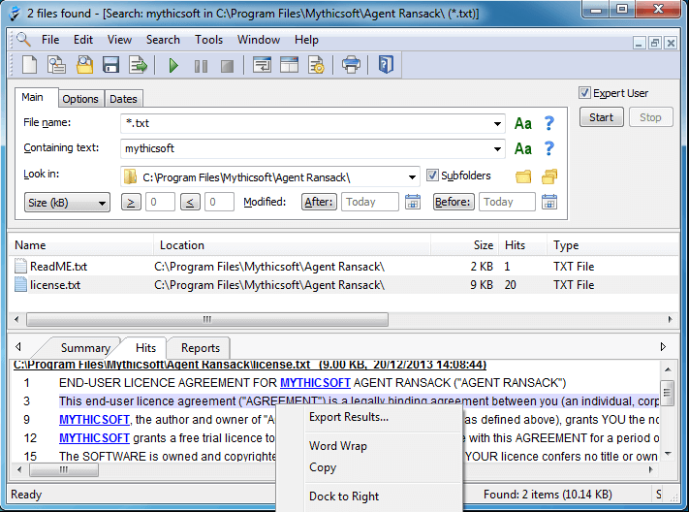Image resolution: width=689 pixels, height=512 pixels.
Task: Open the settings document gear icon
Action: (316, 65)
